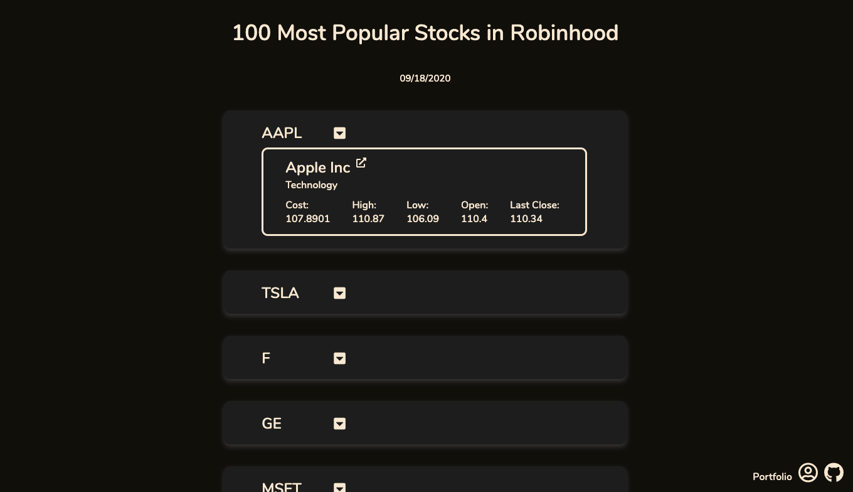Select the F ticker row
The height and width of the screenshot is (492, 853).
click(425, 358)
